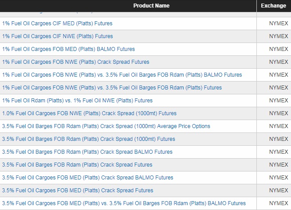Click NYMEX cell in CIF MED Futures row
Screen dimensions: 291x210
[x=279, y=23]
